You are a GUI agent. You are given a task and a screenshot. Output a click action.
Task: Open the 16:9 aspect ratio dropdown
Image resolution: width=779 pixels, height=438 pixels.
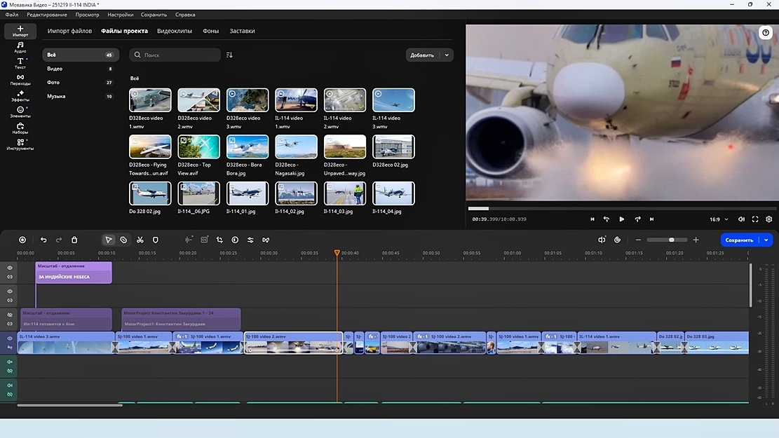click(x=719, y=219)
